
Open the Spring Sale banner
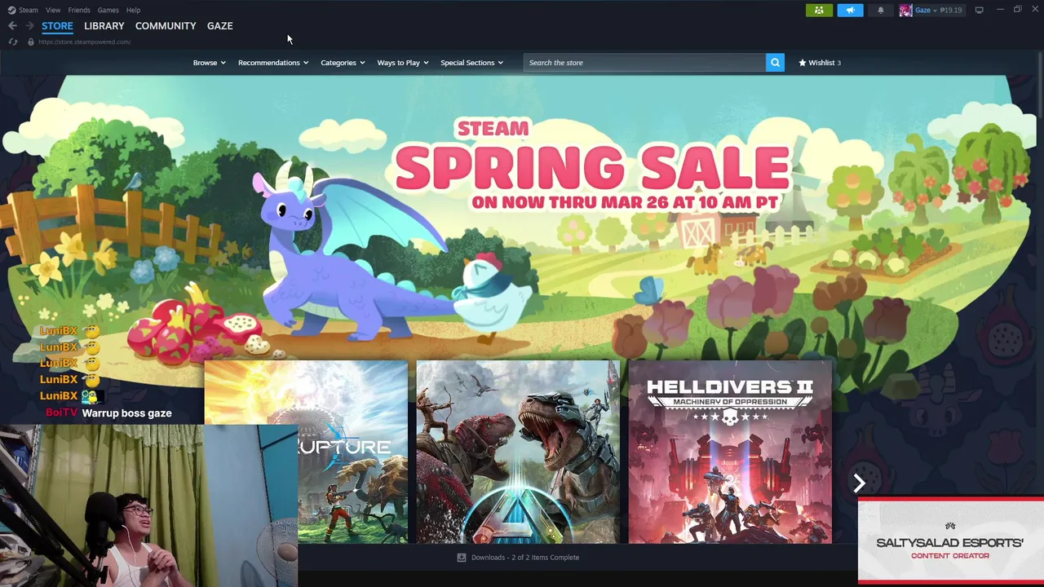click(x=519, y=216)
